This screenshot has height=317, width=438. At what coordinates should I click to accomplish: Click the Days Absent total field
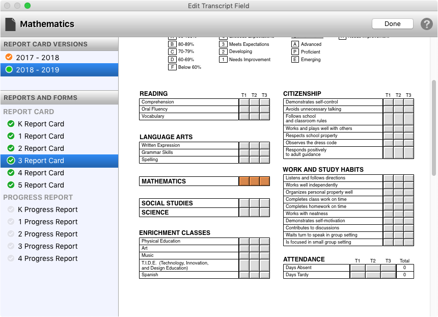405,268
